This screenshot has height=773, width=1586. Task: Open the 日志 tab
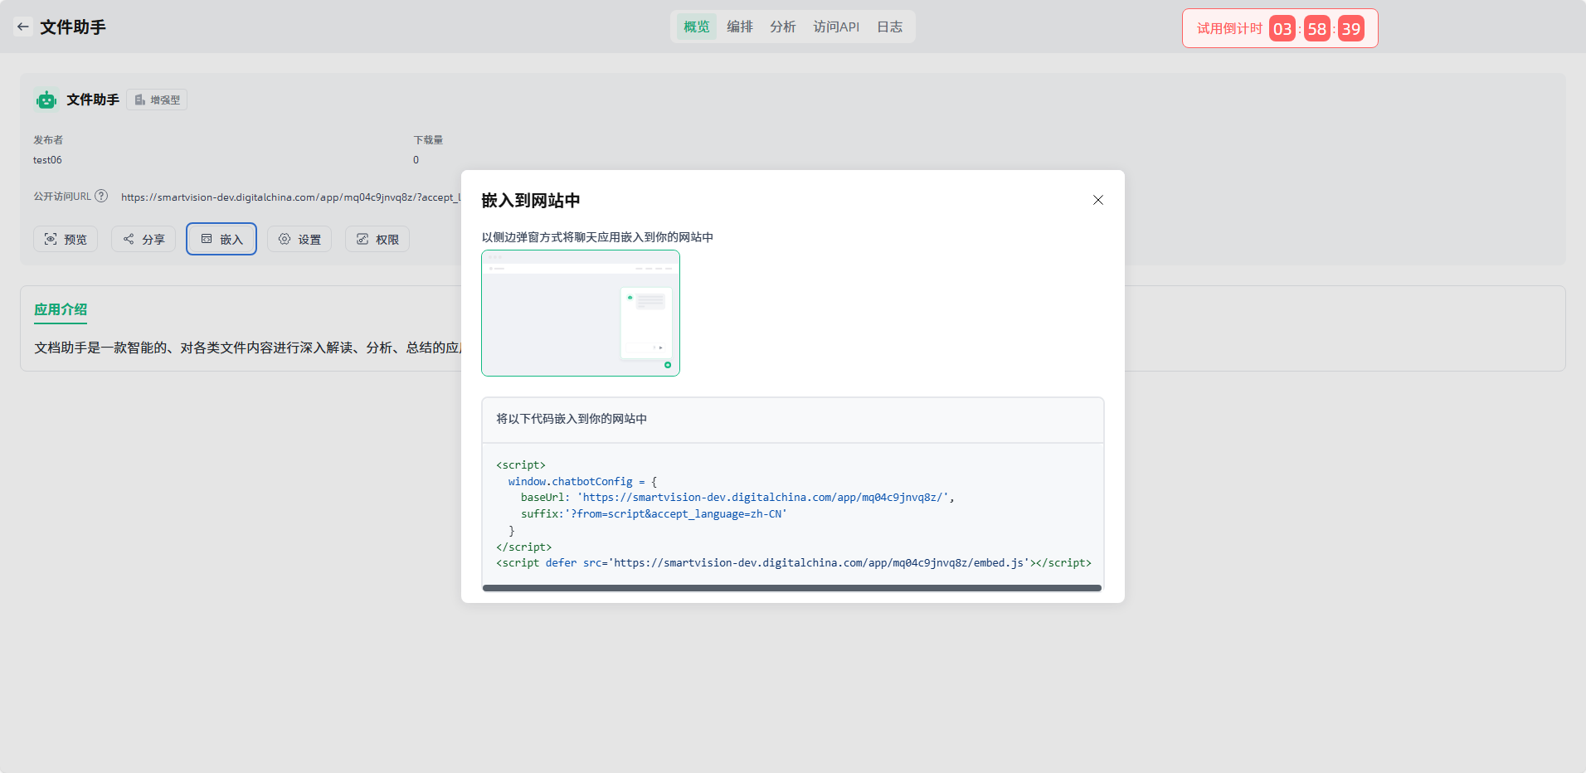pos(889,27)
